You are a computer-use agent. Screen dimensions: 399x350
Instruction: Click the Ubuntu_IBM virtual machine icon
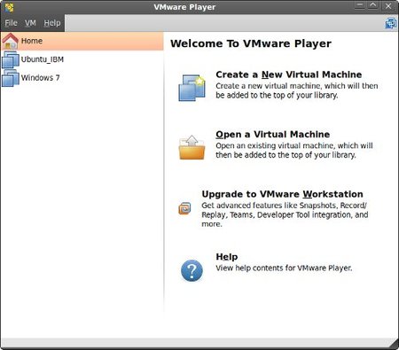(11, 59)
